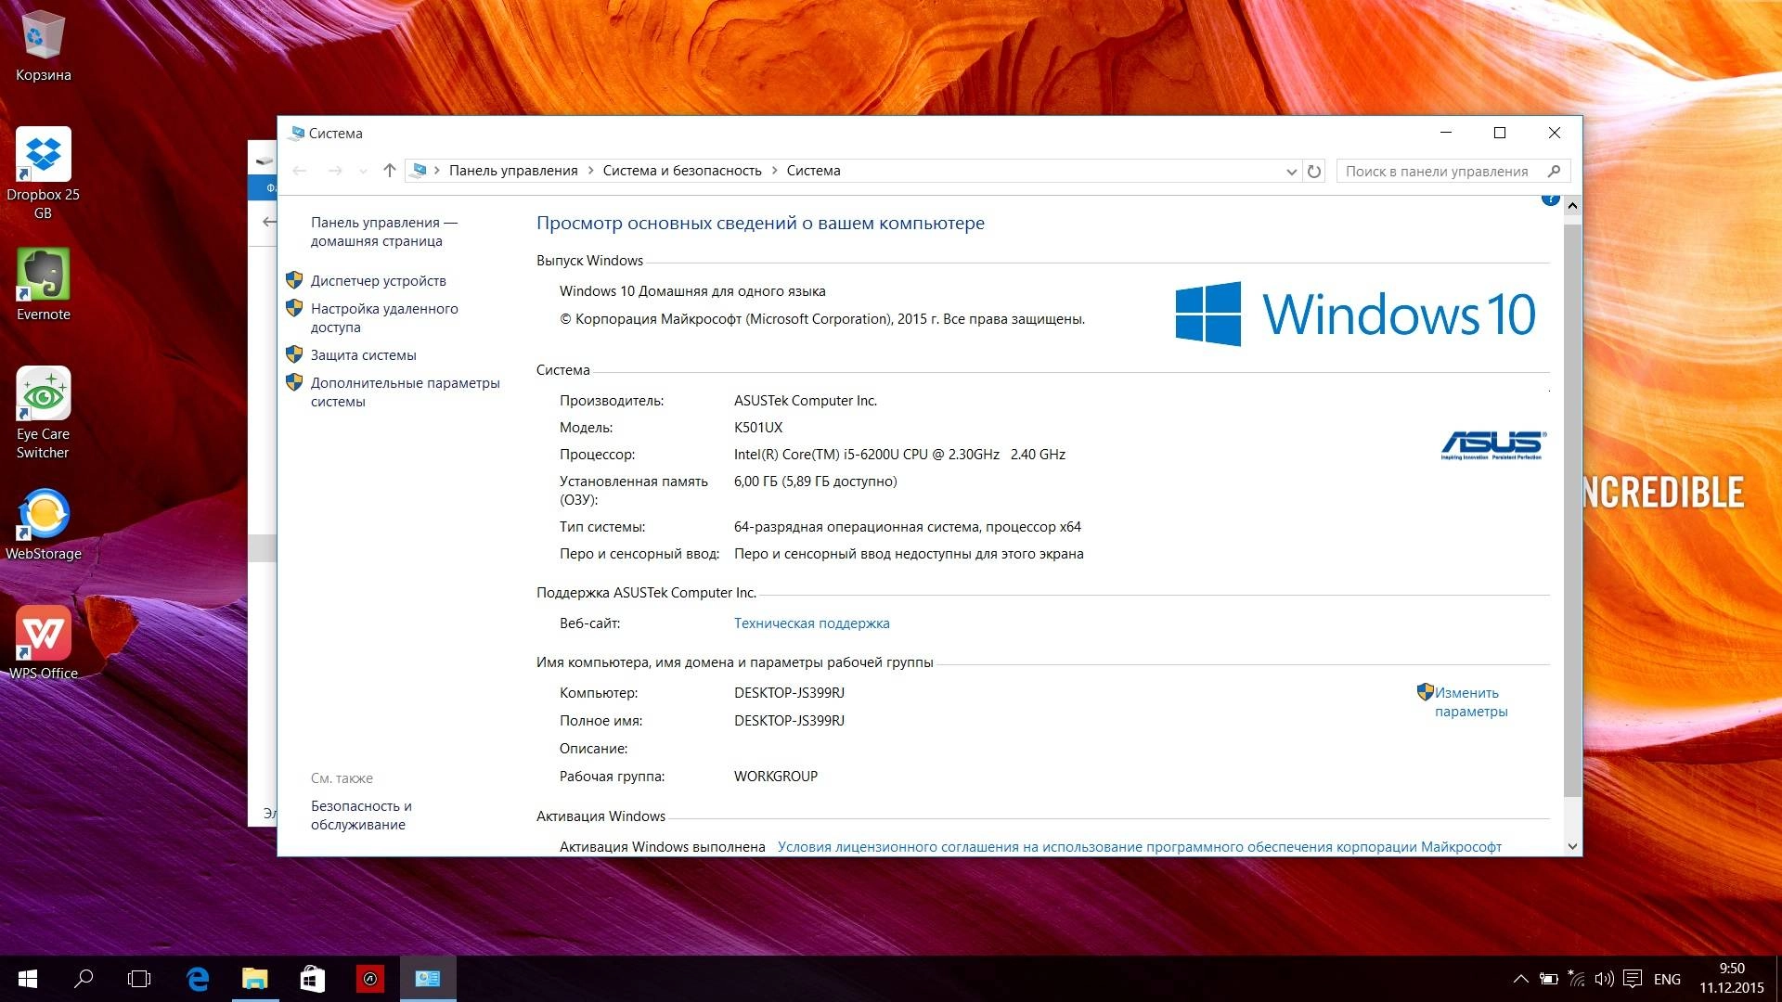The image size is (1782, 1002).
Task: Open WebStorage desktop shortcut
Action: 43,524
